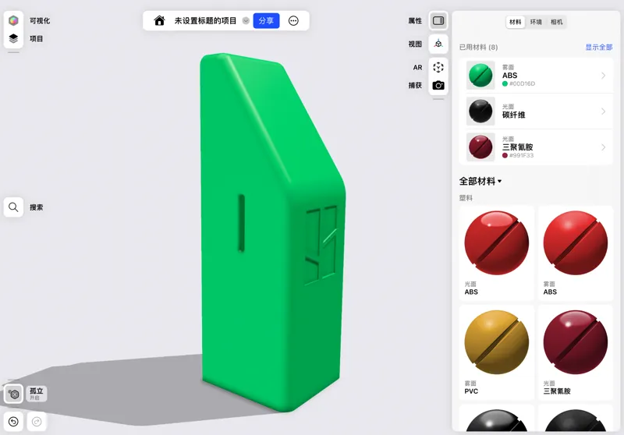Expand project title dropdown arrow
Screen dimensions: 624x435
pyautogui.click(x=246, y=21)
